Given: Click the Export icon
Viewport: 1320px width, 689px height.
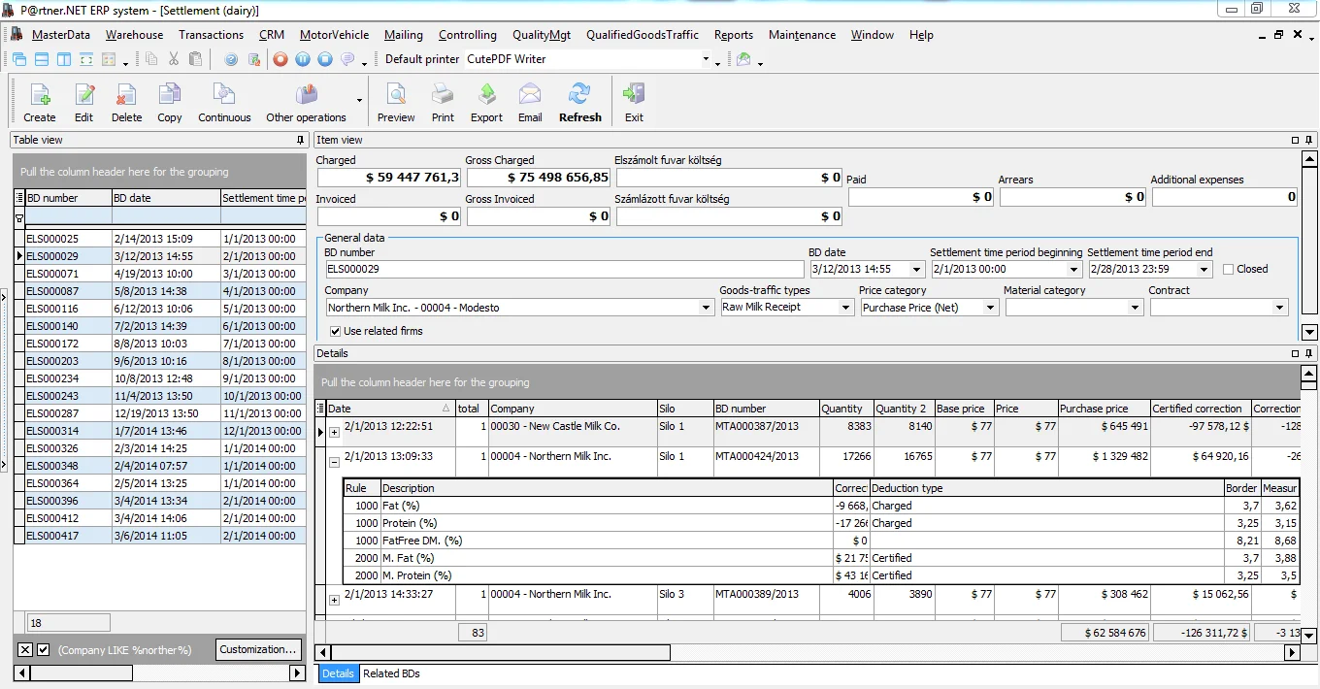Looking at the screenshot, I should tap(486, 95).
